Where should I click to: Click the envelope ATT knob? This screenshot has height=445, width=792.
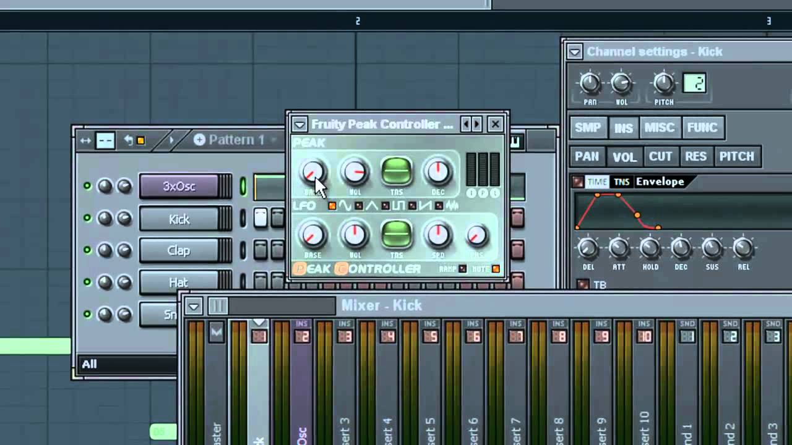tap(619, 248)
